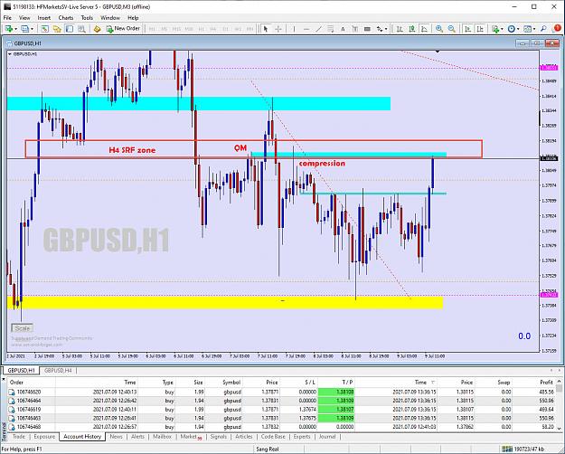Expand the new chart dropdown arrow
The image size is (565, 454).
pos(15,29)
